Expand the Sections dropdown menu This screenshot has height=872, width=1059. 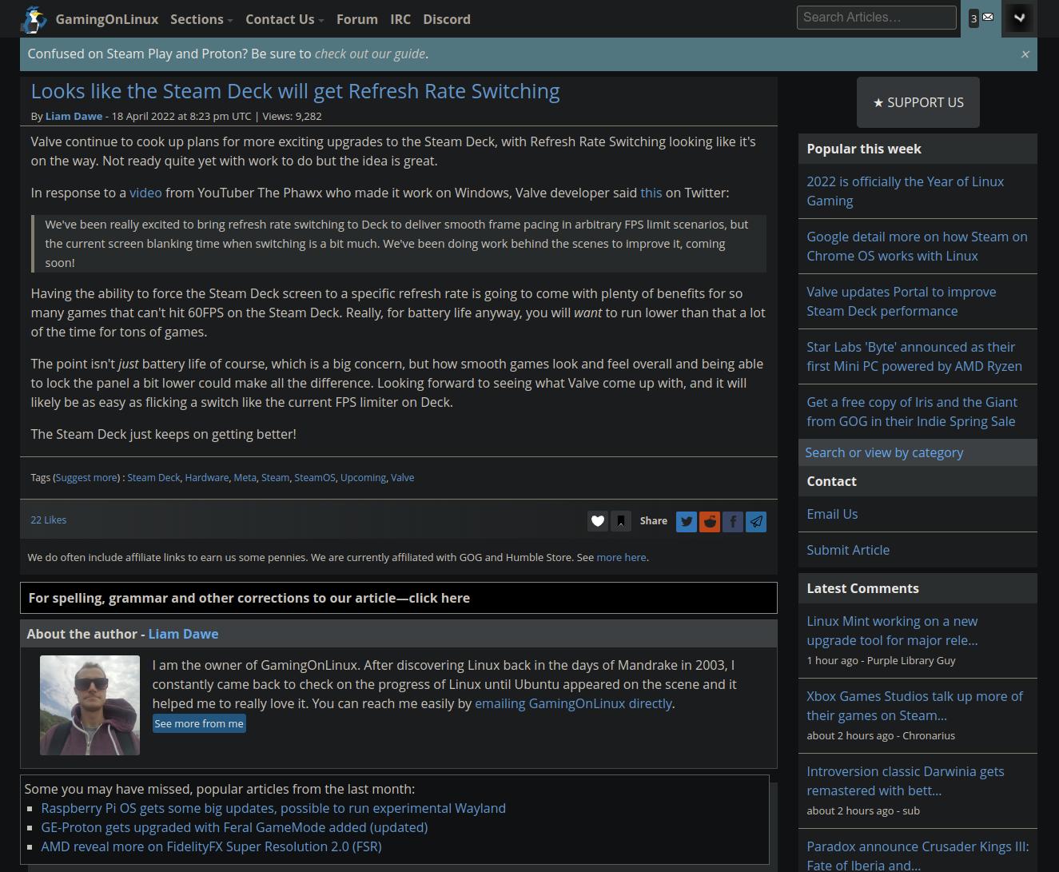coord(201,19)
